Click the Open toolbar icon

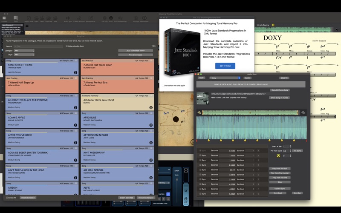[x=36, y=18]
